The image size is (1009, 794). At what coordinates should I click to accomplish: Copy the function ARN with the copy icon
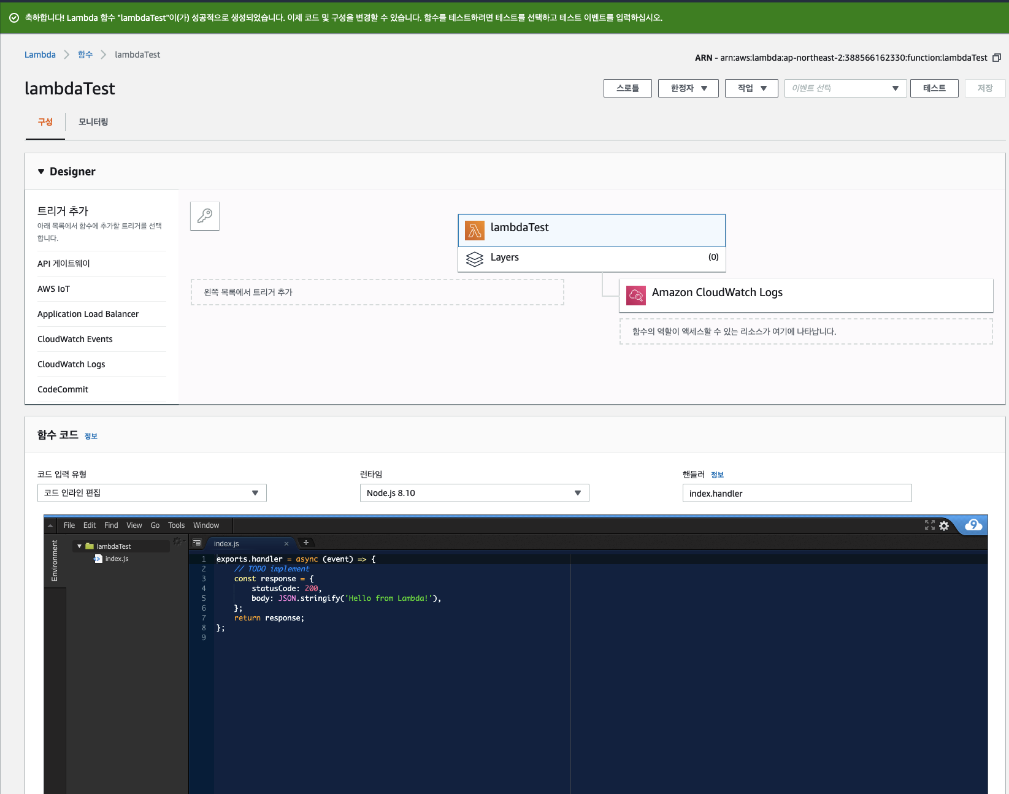pyautogui.click(x=997, y=58)
